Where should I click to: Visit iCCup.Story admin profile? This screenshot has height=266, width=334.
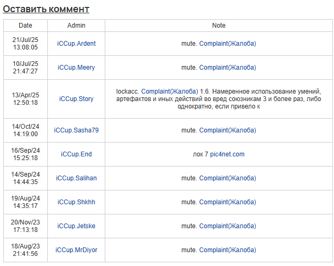pyautogui.click(x=76, y=99)
